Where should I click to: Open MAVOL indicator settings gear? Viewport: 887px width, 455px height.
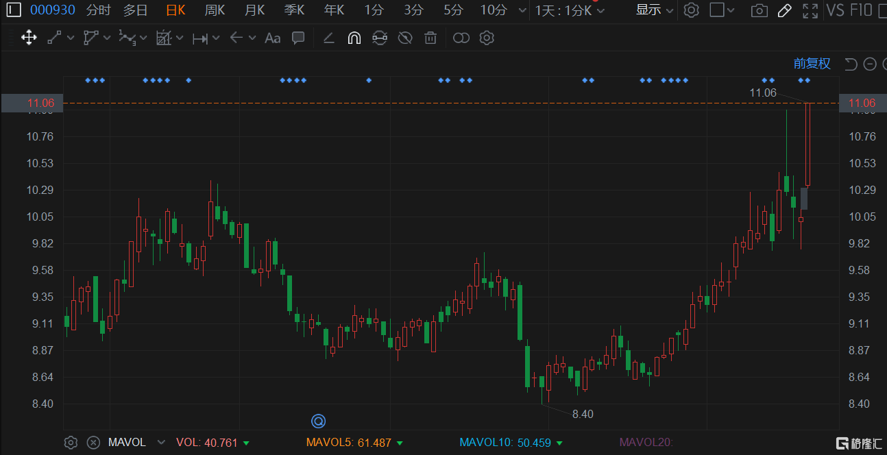pos(71,443)
